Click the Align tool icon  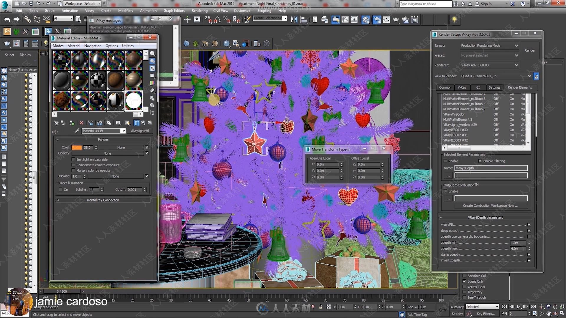(x=304, y=19)
